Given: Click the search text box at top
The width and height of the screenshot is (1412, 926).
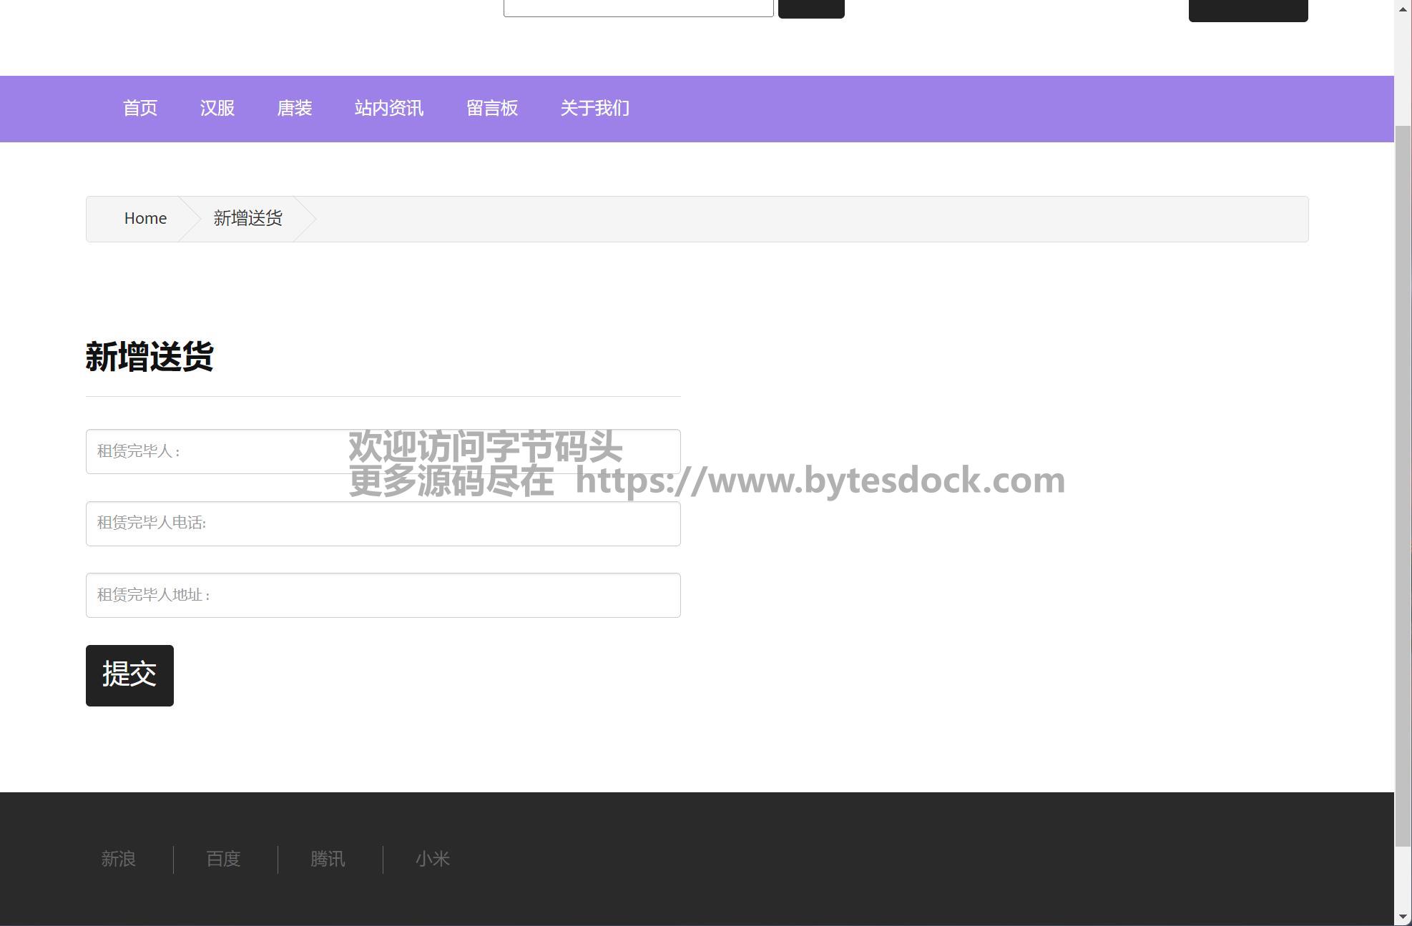Looking at the screenshot, I should [x=638, y=7].
